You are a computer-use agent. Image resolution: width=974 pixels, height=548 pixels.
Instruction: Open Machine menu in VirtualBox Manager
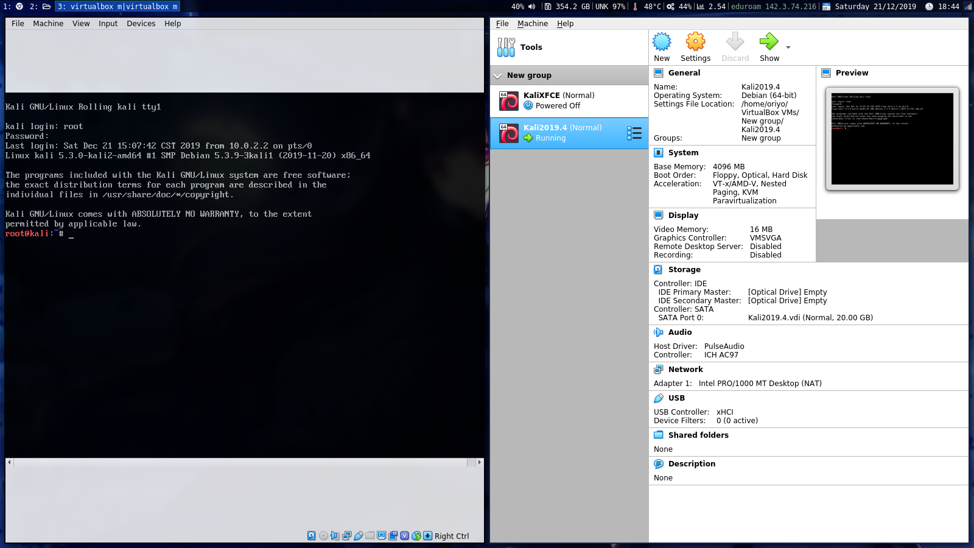(x=533, y=24)
